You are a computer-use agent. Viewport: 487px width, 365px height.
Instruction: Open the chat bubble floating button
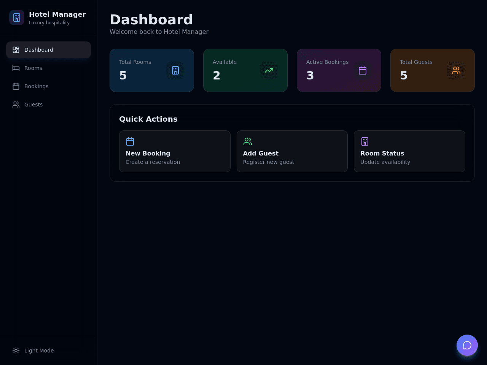(467, 345)
